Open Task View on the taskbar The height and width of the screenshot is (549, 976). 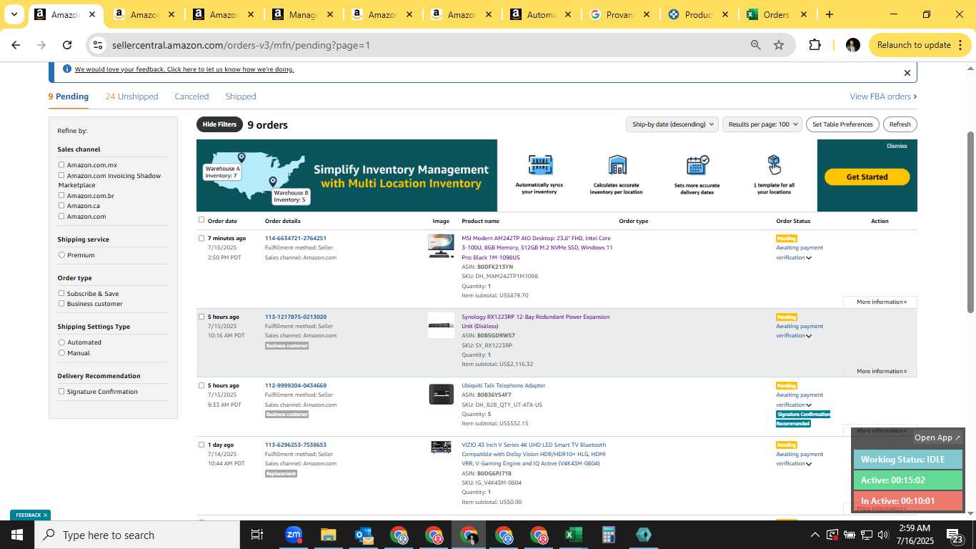(257, 535)
